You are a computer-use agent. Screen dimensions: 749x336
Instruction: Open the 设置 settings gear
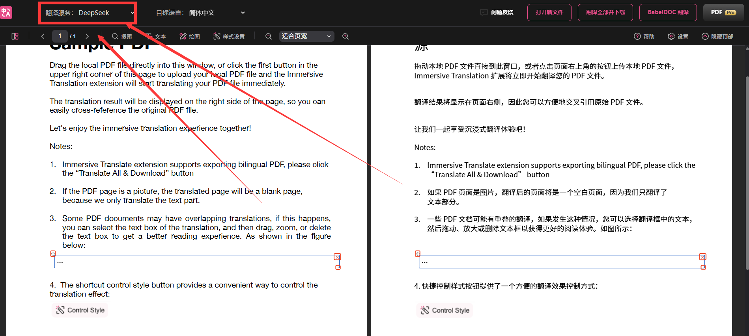coord(678,36)
